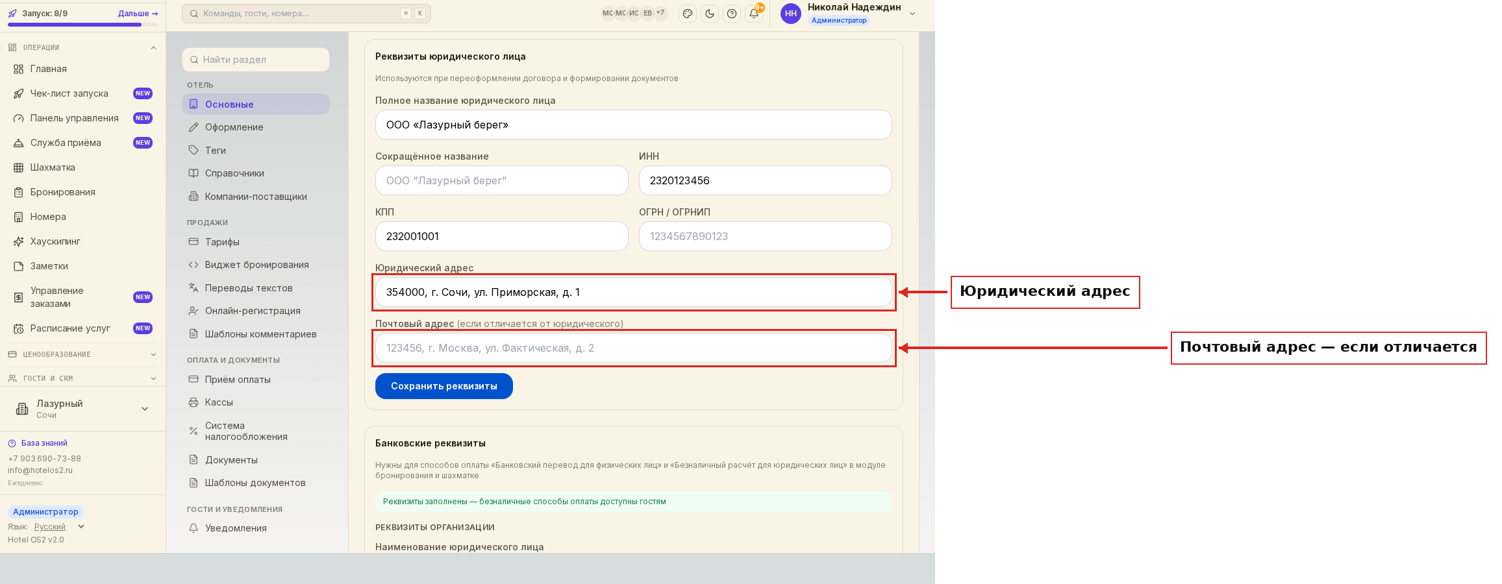Screen dimensions: 1502x584
Task: Focus the Найти раздел search box
Action: (x=256, y=60)
